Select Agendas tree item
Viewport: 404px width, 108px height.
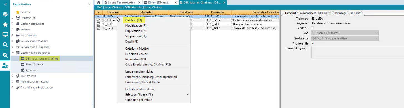31,70
